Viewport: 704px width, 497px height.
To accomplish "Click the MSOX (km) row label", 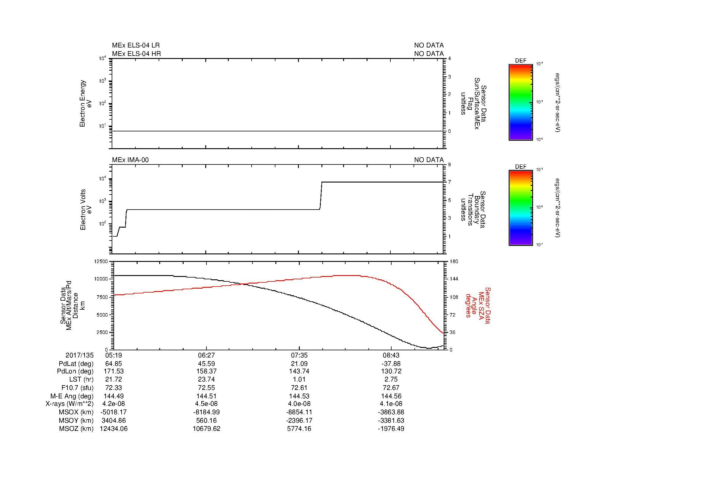I will tap(76, 412).
